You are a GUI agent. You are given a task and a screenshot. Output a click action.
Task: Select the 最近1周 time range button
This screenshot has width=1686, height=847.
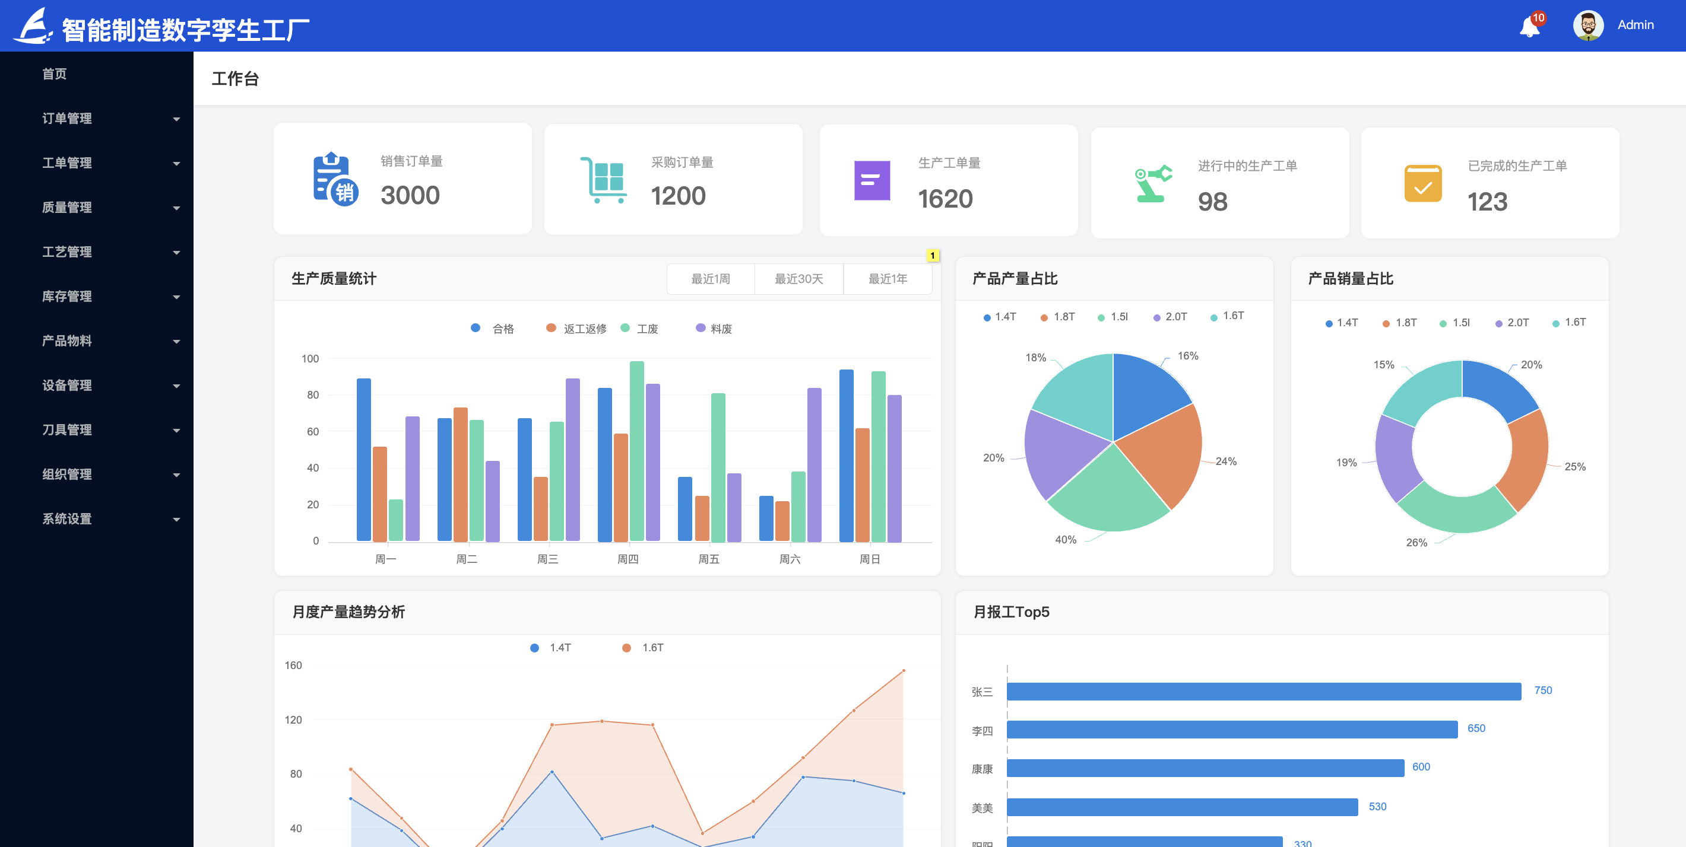pyautogui.click(x=710, y=279)
